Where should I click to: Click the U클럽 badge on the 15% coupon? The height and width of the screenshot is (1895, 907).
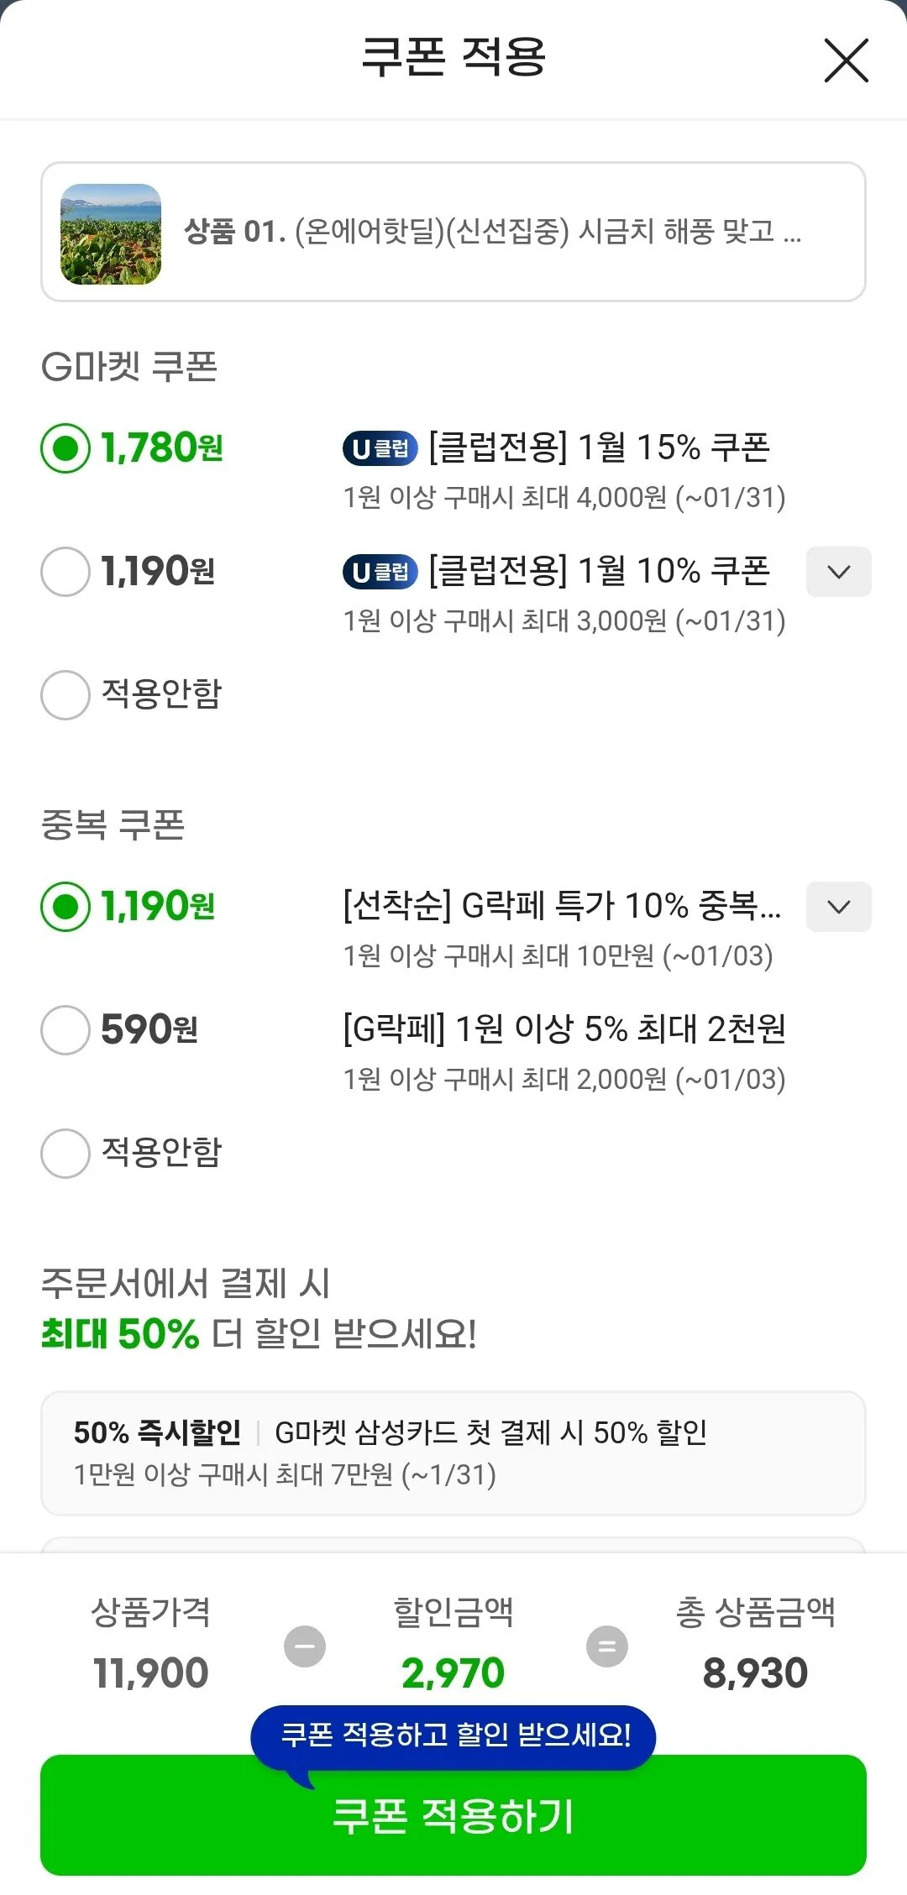(x=380, y=448)
